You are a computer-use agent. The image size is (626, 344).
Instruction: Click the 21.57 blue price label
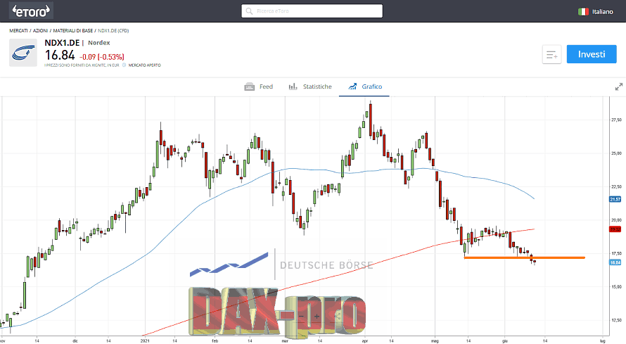coord(615,199)
